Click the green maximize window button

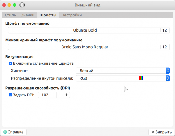(x=14, y=5)
